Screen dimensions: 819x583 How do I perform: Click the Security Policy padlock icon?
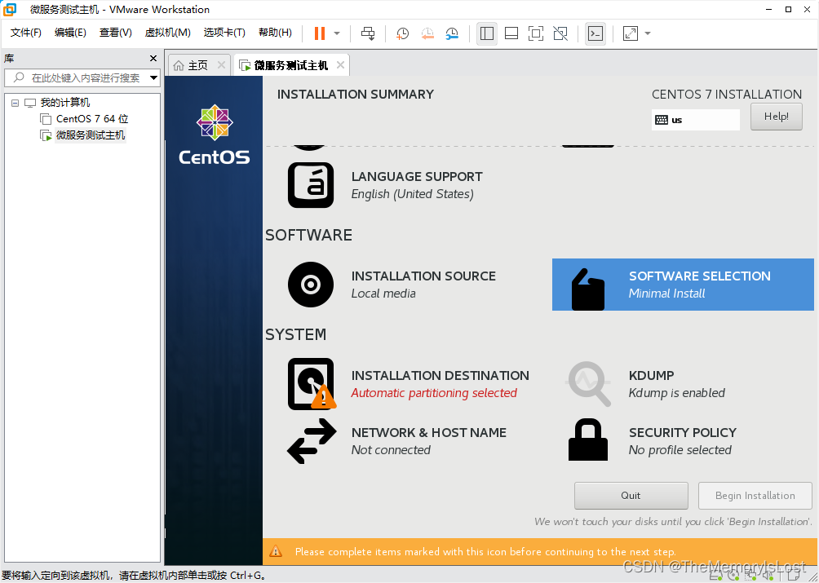(588, 439)
